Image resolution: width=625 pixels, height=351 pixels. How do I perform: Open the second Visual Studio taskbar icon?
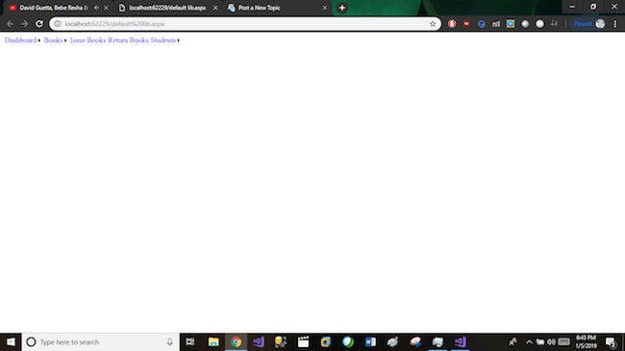(461, 342)
